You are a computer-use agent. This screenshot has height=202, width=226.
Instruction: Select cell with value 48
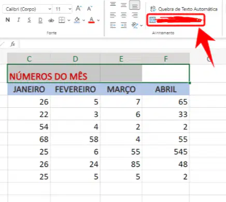(x=166, y=164)
